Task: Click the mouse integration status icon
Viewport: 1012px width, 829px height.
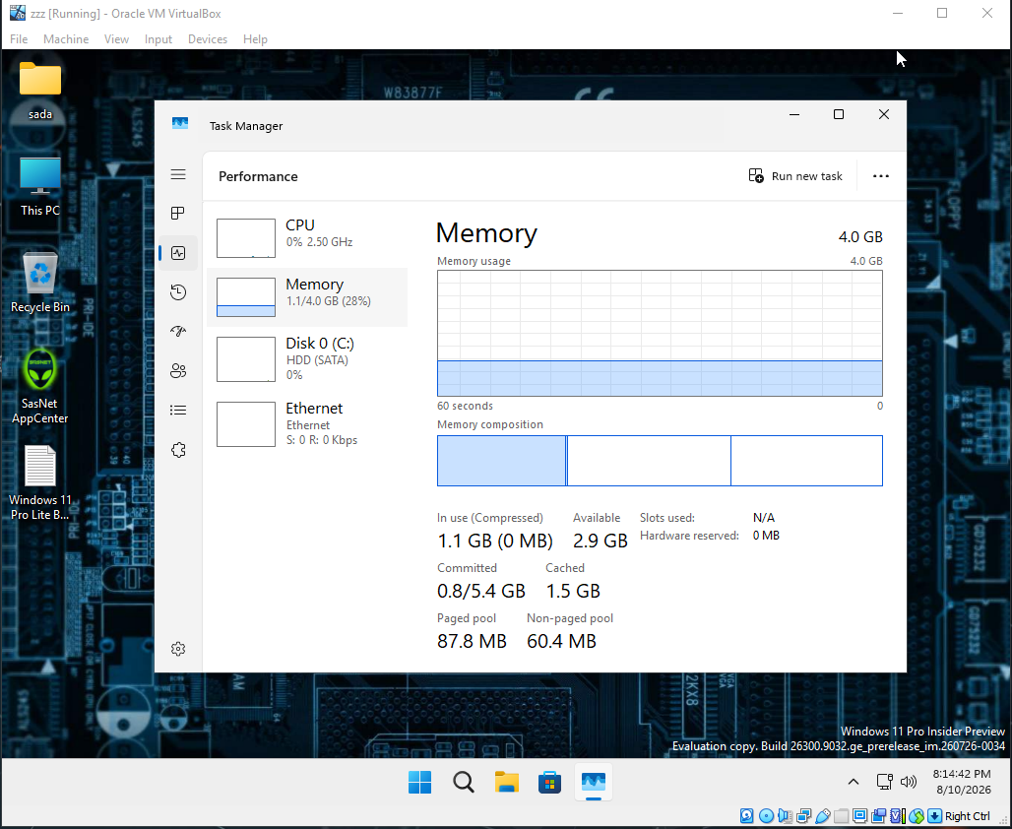Action: click(917, 816)
